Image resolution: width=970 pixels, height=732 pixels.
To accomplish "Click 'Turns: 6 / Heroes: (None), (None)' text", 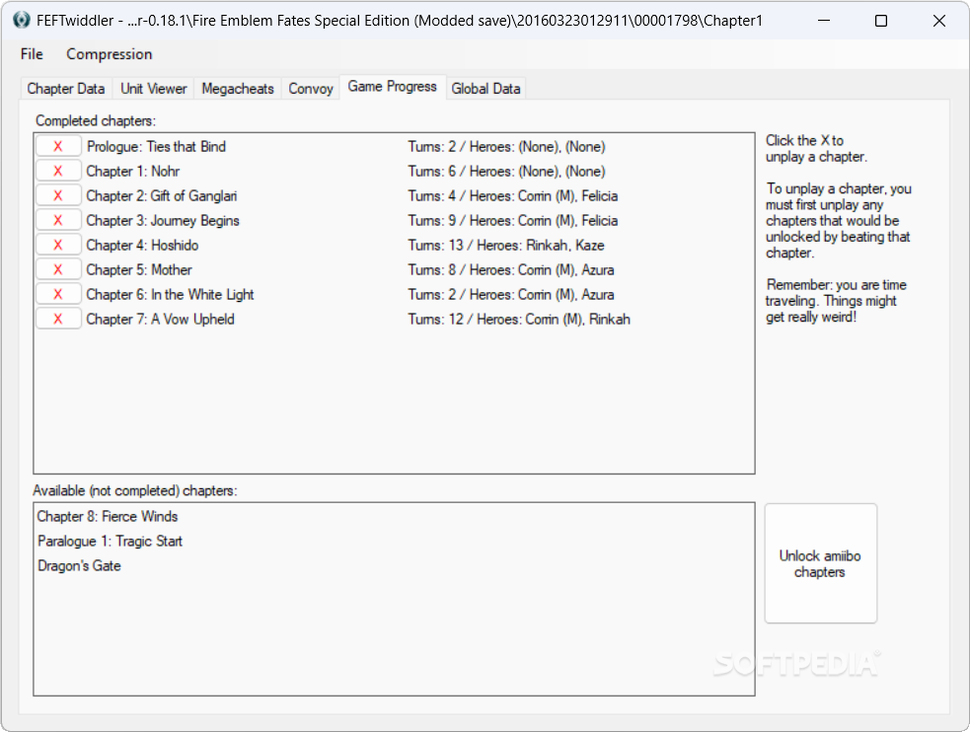I will coord(506,172).
